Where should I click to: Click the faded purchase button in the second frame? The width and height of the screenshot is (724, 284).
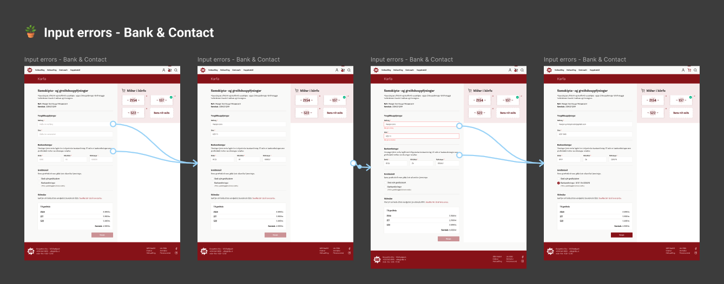click(x=275, y=235)
